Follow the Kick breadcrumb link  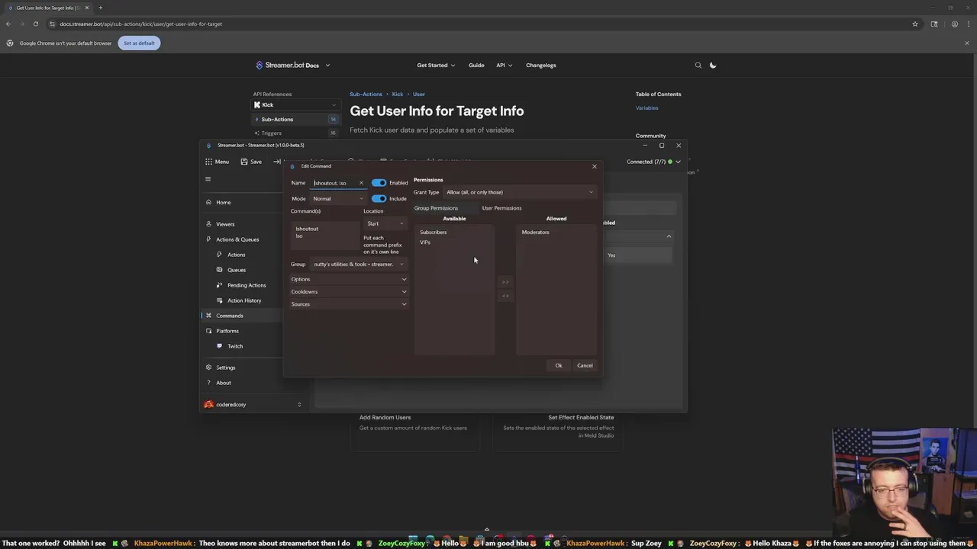[398, 95]
